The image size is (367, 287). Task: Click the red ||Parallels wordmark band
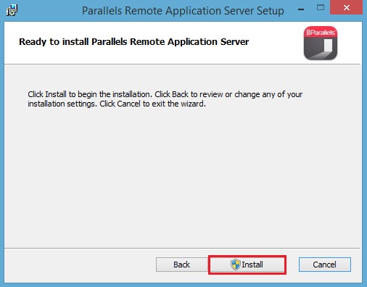[x=321, y=32]
